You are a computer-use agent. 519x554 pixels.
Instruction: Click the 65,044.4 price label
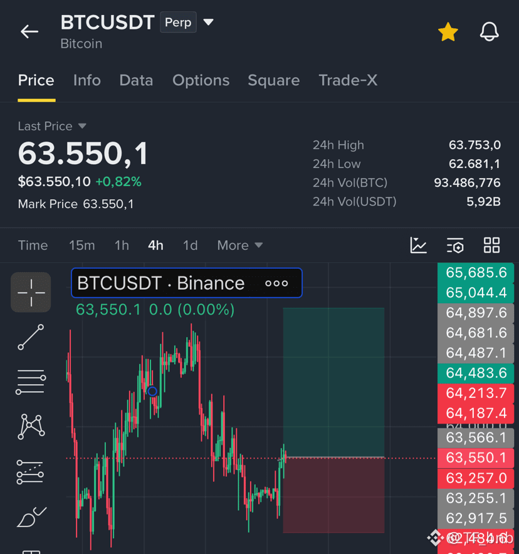coord(476,293)
